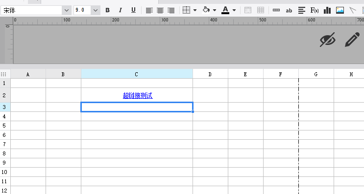Open the font size dropdown showing 9.0

pos(96,10)
